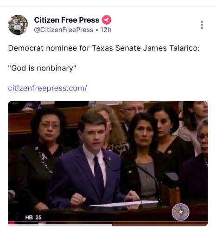
Task: Open the @CitizenFreePress handle link
Action: [64, 30]
